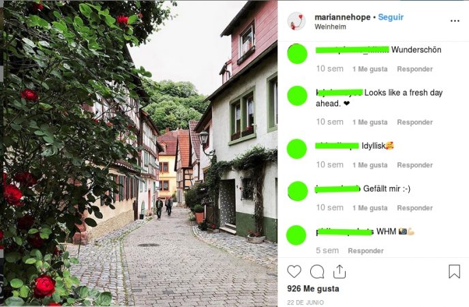Reply to the WHM comment
The height and width of the screenshot is (307, 469).
pos(365,251)
